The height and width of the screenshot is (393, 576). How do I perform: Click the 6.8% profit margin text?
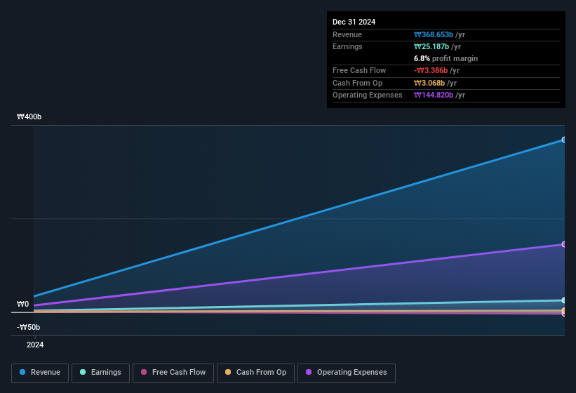[446, 58]
